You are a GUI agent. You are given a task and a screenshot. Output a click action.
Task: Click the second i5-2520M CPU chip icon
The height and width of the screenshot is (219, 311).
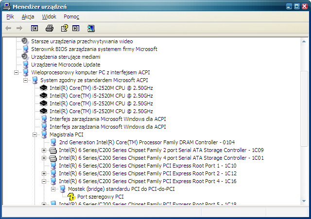coord(43,96)
